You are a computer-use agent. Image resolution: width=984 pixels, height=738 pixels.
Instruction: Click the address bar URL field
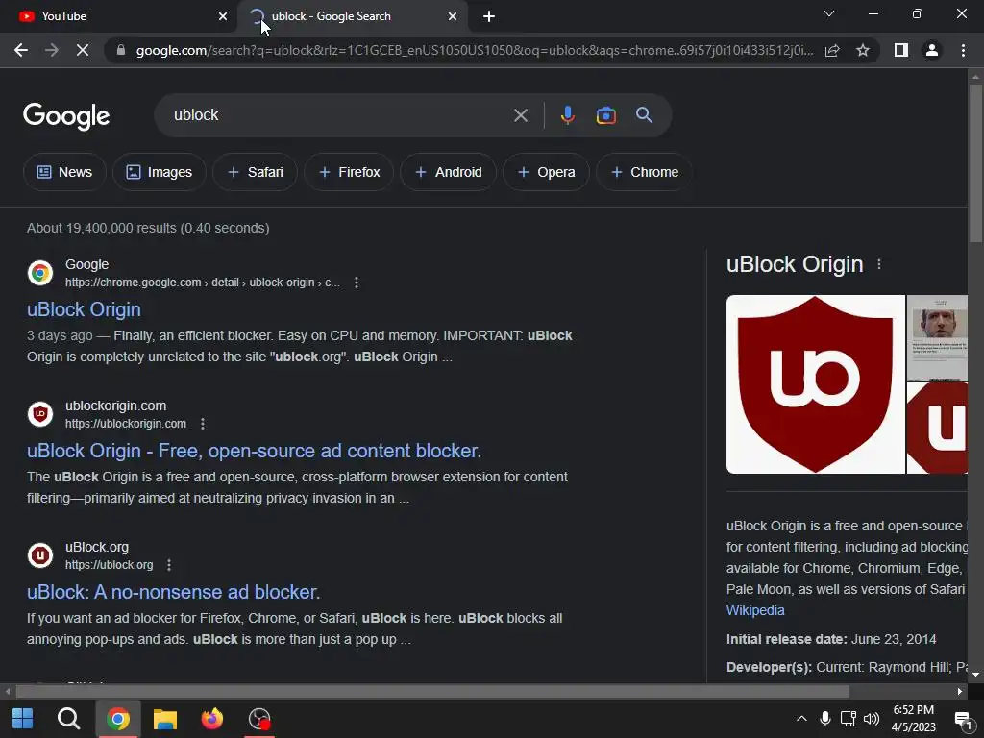[474, 50]
